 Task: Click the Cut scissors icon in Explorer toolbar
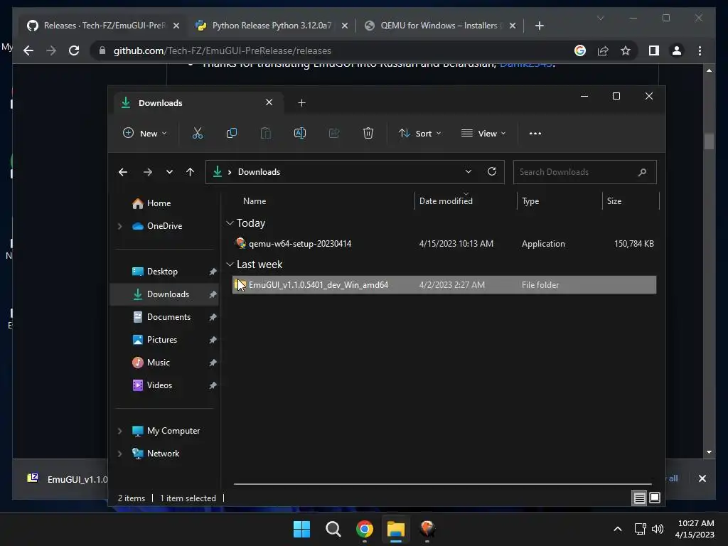coord(198,133)
